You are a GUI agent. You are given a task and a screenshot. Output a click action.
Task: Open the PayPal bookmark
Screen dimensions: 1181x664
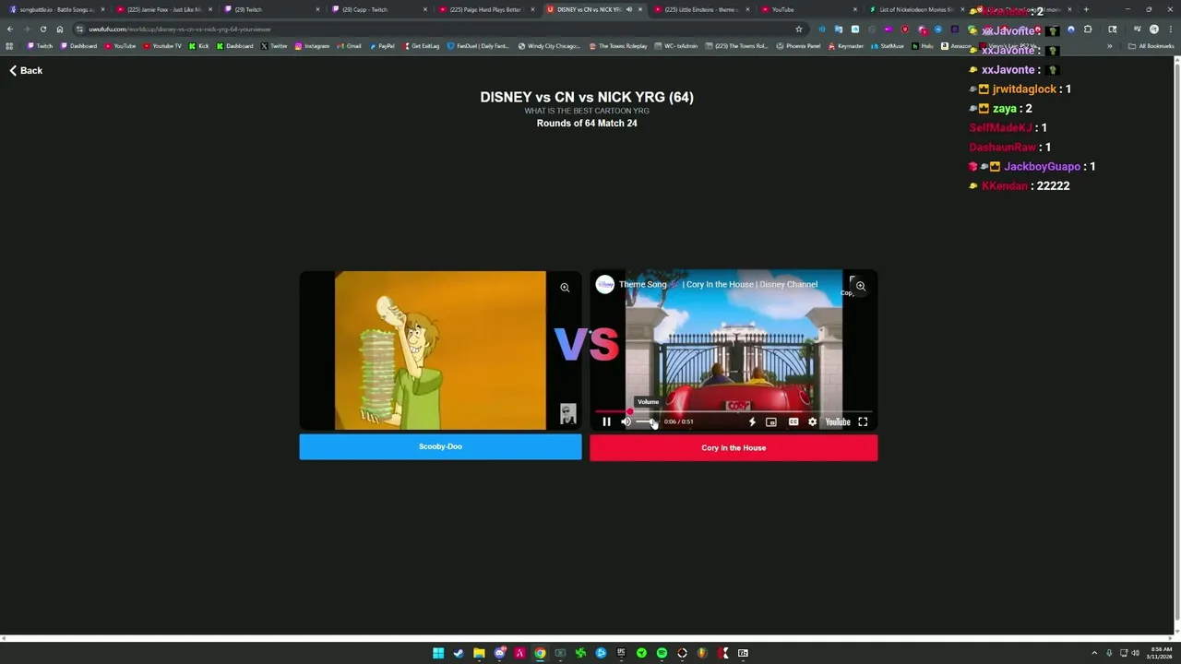382,46
